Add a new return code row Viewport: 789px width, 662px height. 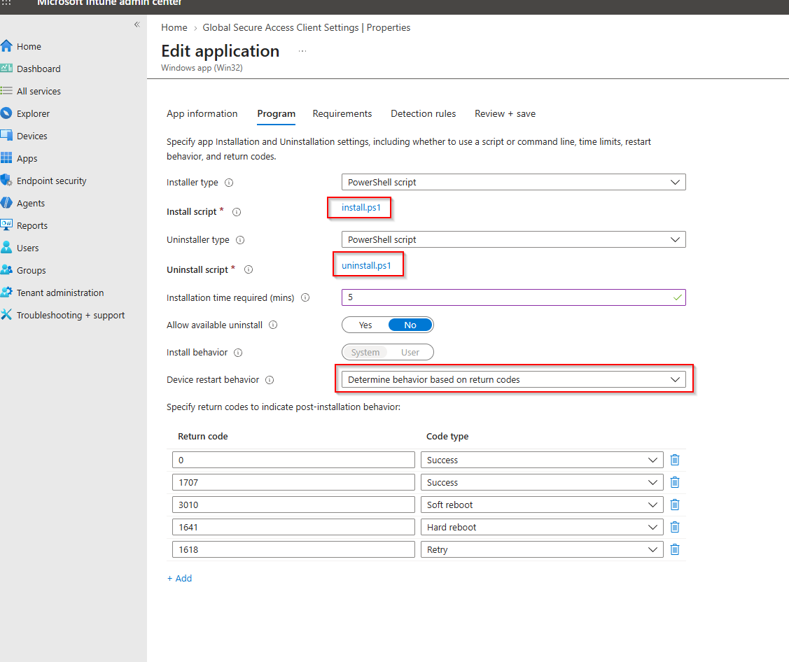tap(179, 579)
